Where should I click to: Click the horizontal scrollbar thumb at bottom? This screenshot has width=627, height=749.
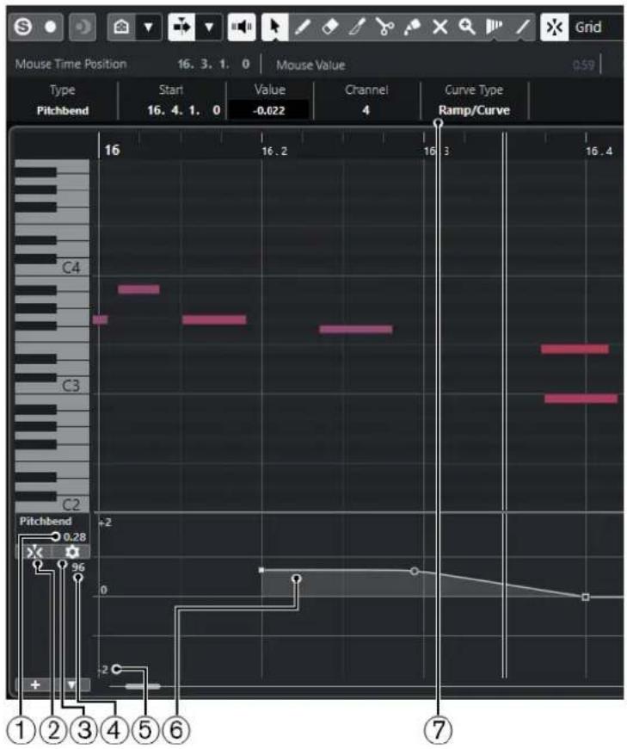143,686
